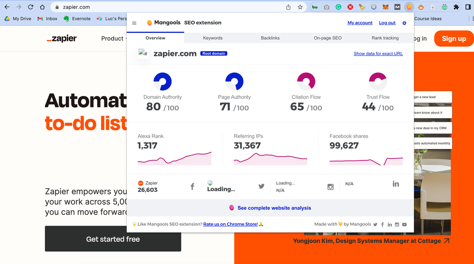Open the My account link
This screenshot has height=264, width=474.
(360, 23)
